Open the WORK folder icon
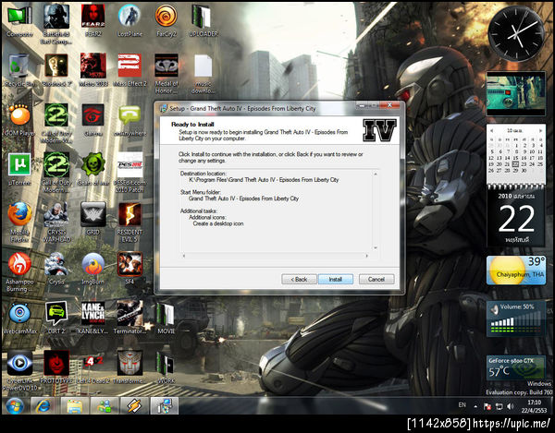Viewport: 555px width, 433px height. point(166,367)
